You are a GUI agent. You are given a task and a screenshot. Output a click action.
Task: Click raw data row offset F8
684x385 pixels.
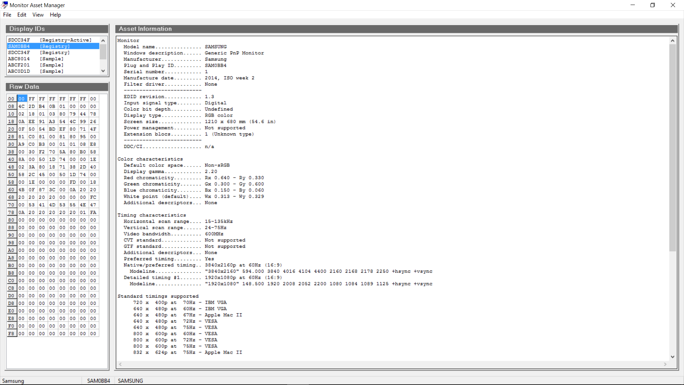11,334
